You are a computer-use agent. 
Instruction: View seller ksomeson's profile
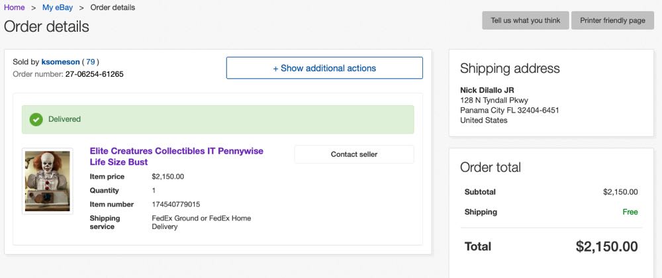point(60,62)
